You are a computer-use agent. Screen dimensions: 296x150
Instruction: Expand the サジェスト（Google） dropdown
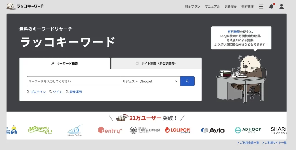tap(150, 81)
